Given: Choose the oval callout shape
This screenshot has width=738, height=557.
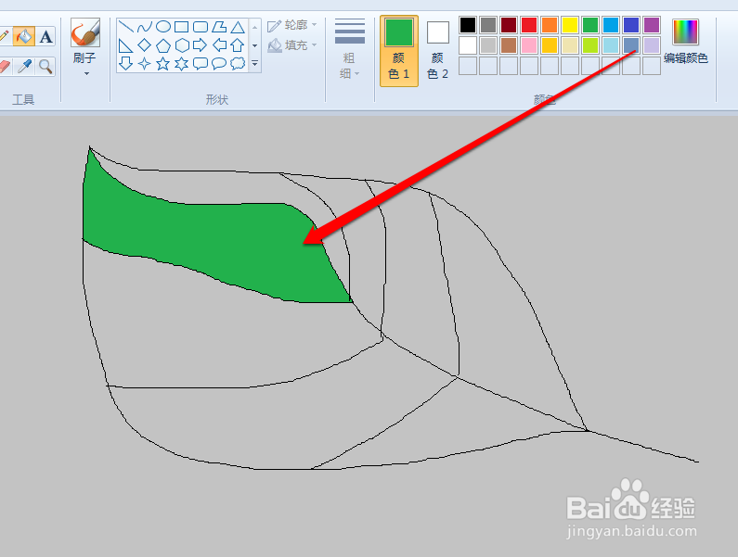Looking at the screenshot, I should 219,63.
